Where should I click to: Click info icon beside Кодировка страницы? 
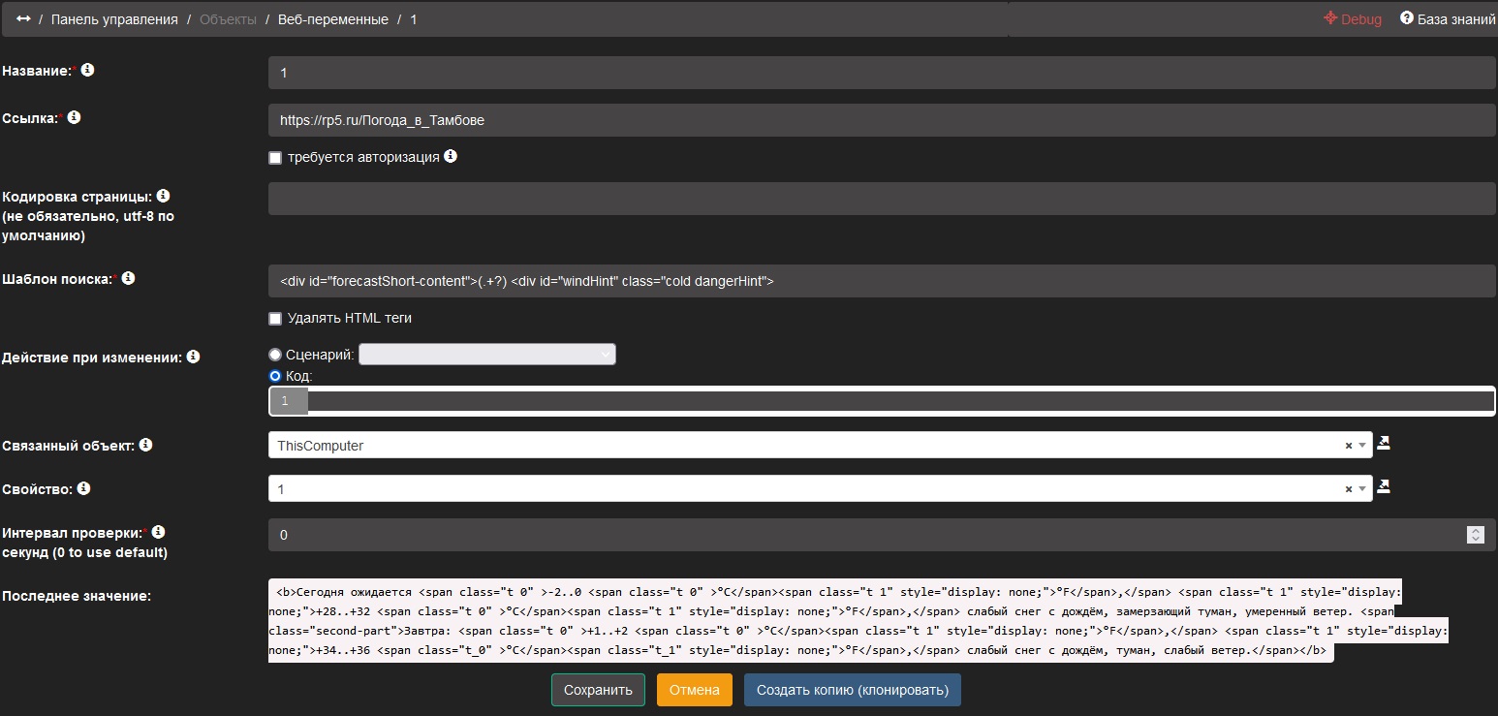coord(163,196)
